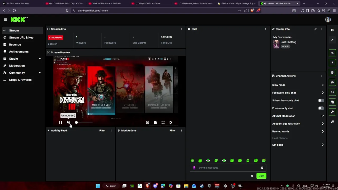Open Revenue page in sidebar
The height and width of the screenshot is (190, 338).
pyautogui.click(x=22, y=45)
